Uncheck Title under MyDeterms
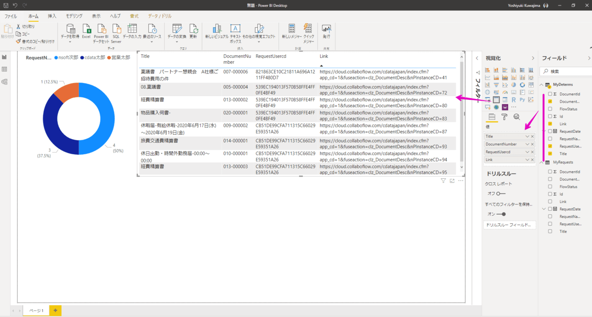Image resolution: width=592 pixels, height=317 pixels. 550,154
